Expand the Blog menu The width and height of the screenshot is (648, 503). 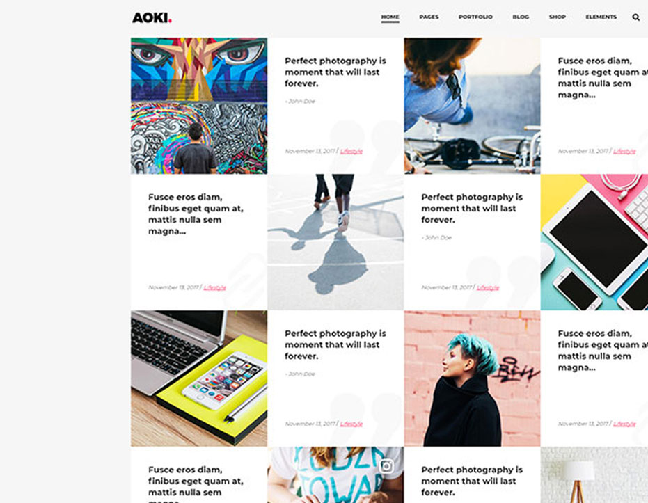[521, 17]
